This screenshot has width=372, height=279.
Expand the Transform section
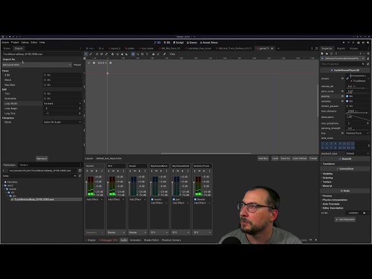328,164
